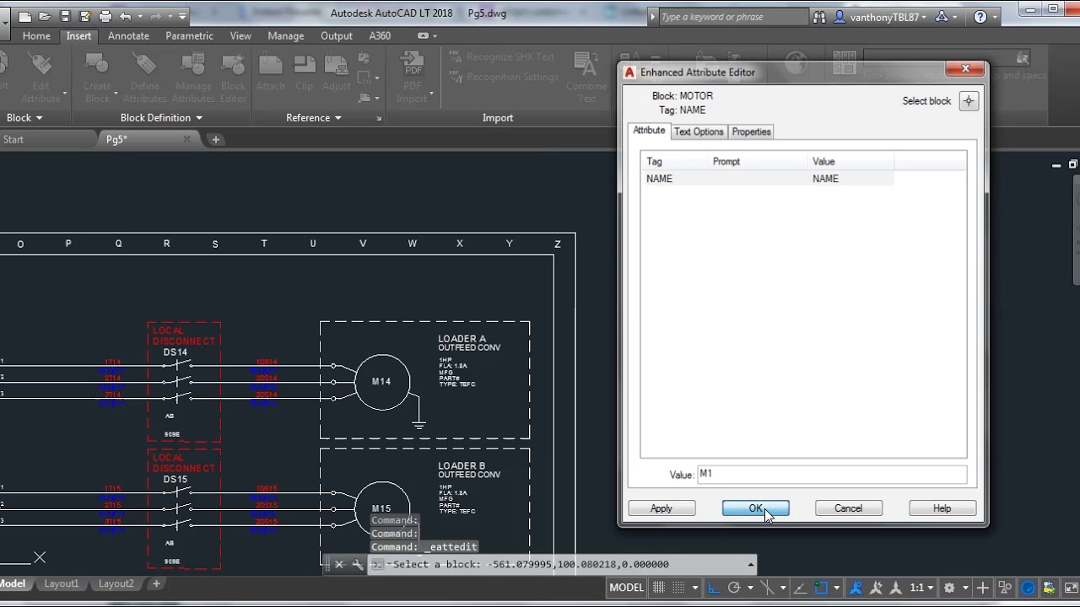Click the Workspace switching gear icon
The width and height of the screenshot is (1080, 607).
[x=949, y=588]
